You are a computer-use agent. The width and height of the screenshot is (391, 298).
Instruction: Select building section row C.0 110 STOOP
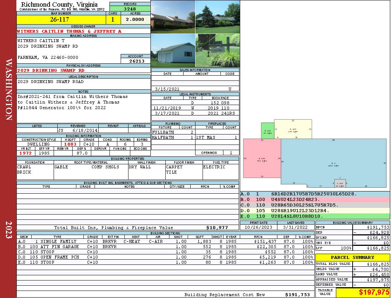[x=166, y=252]
